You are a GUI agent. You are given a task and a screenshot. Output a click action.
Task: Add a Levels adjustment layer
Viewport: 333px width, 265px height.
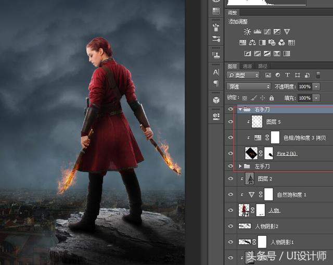tap(257, 32)
